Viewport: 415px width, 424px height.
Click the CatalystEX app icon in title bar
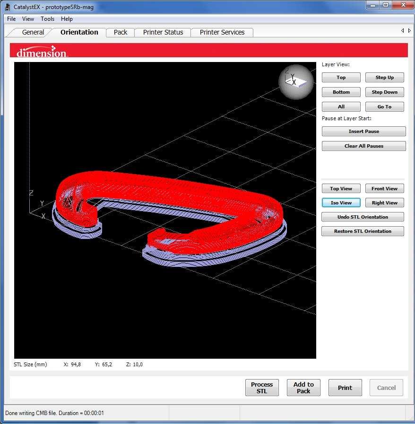click(x=8, y=7)
